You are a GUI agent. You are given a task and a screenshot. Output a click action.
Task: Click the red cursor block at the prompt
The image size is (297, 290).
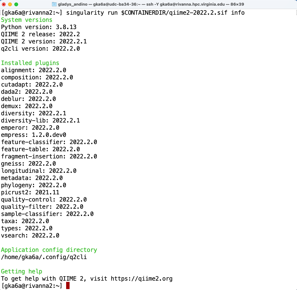[x=68, y=286]
